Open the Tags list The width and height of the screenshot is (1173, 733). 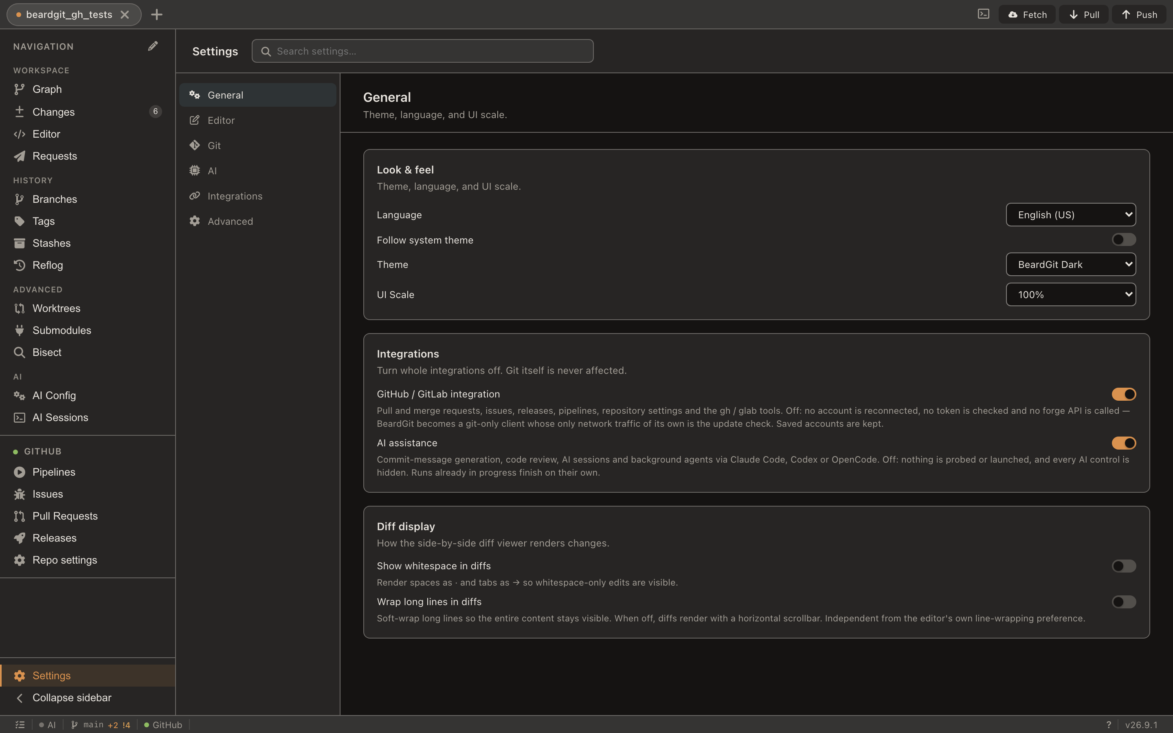click(88, 221)
